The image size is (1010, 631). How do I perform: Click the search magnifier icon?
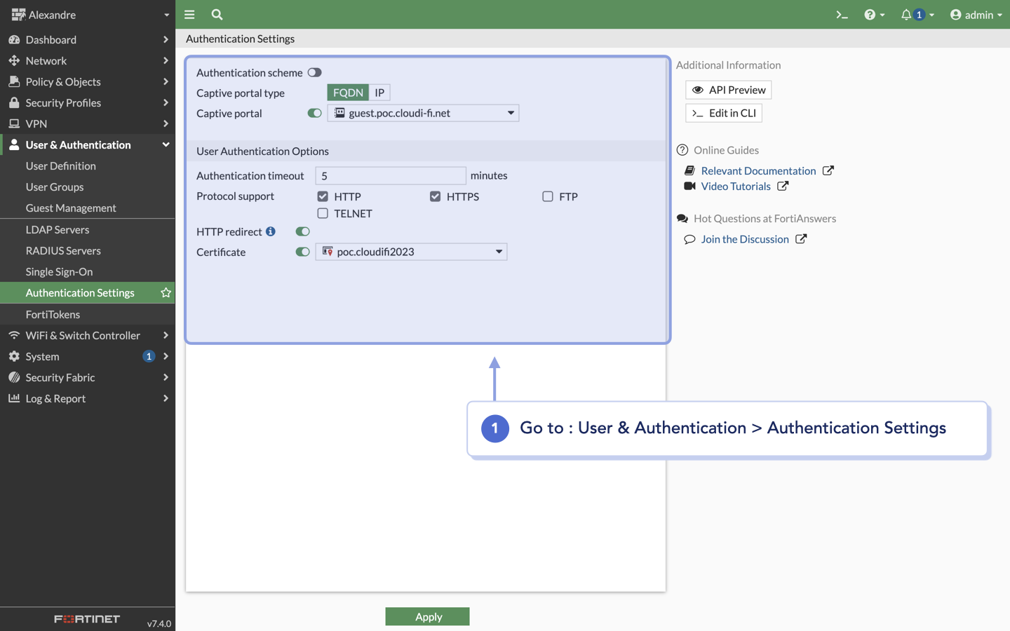pos(216,14)
